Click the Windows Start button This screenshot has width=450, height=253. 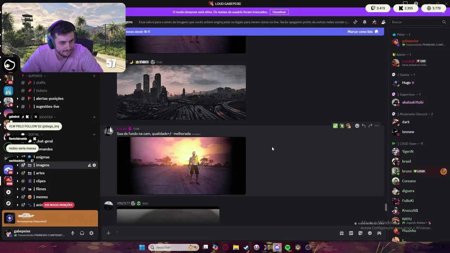click(142, 247)
